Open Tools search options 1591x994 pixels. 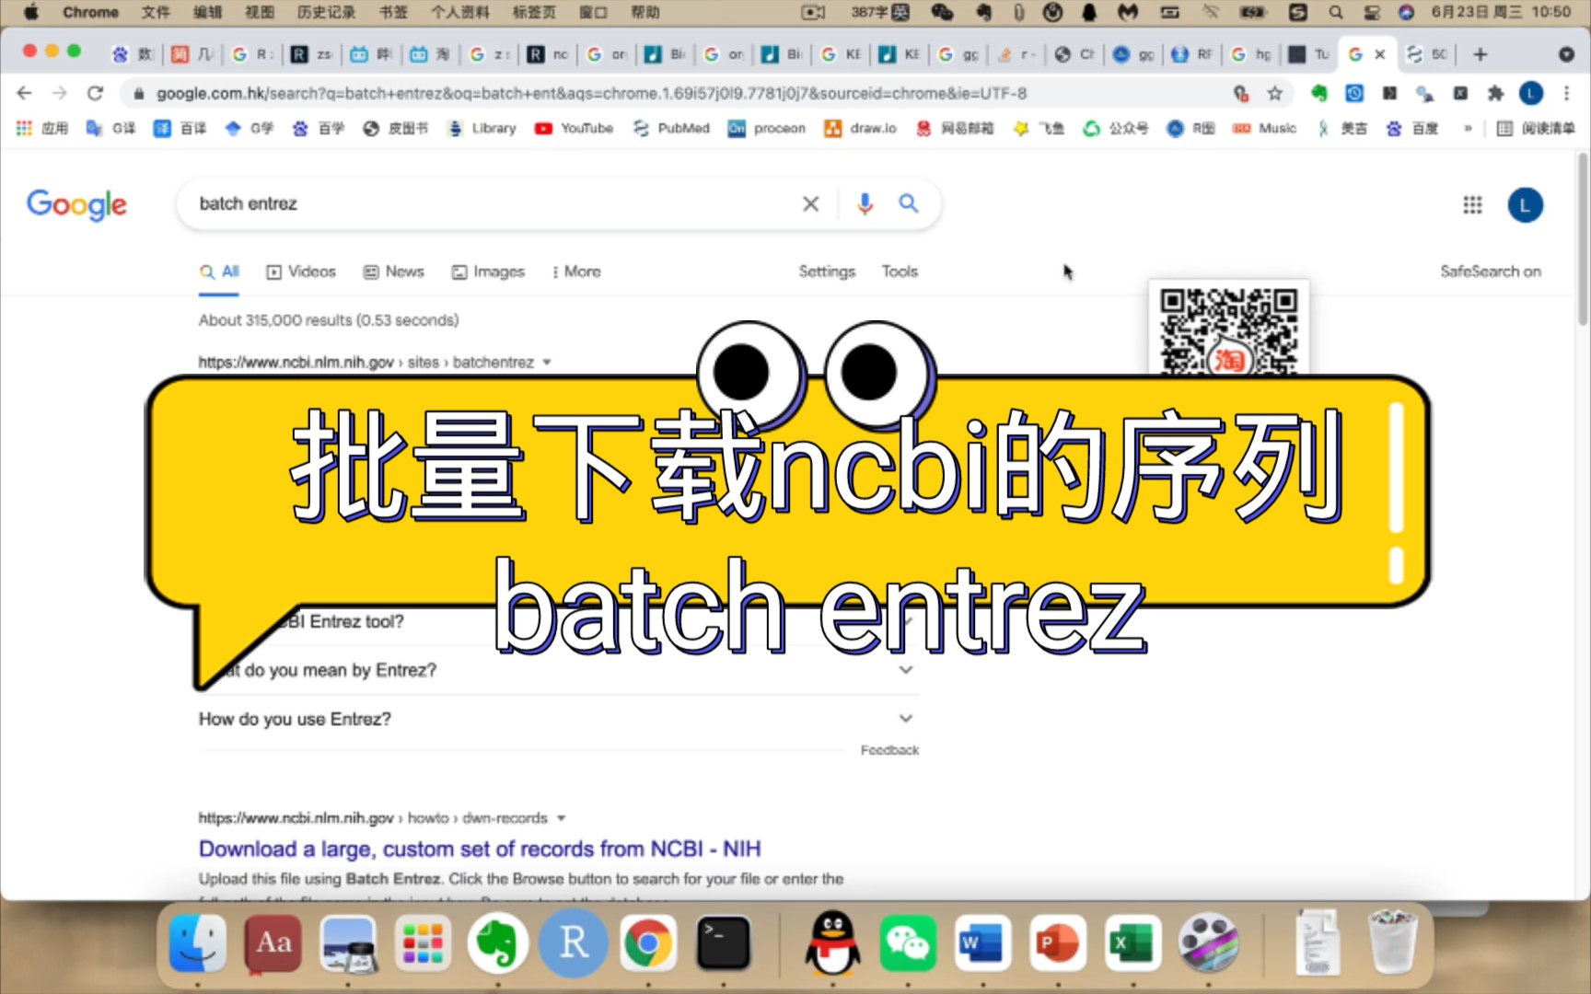[900, 272]
